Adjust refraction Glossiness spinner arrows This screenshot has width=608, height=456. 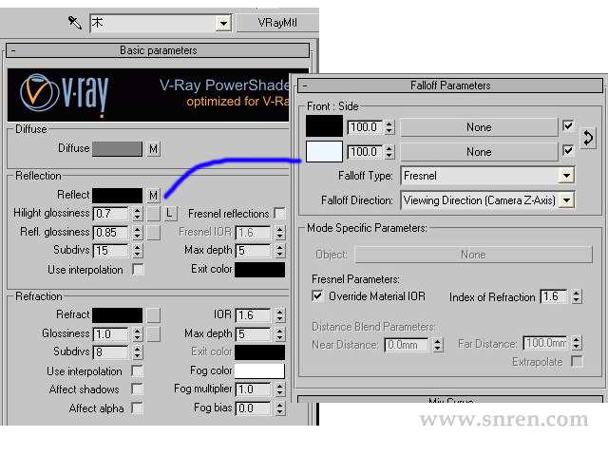tap(137, 333)
